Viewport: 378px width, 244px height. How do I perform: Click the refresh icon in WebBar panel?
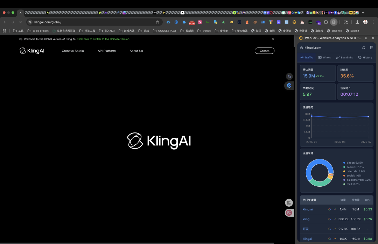[364, 48]
